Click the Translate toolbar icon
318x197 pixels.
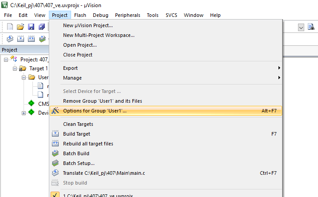10,39
